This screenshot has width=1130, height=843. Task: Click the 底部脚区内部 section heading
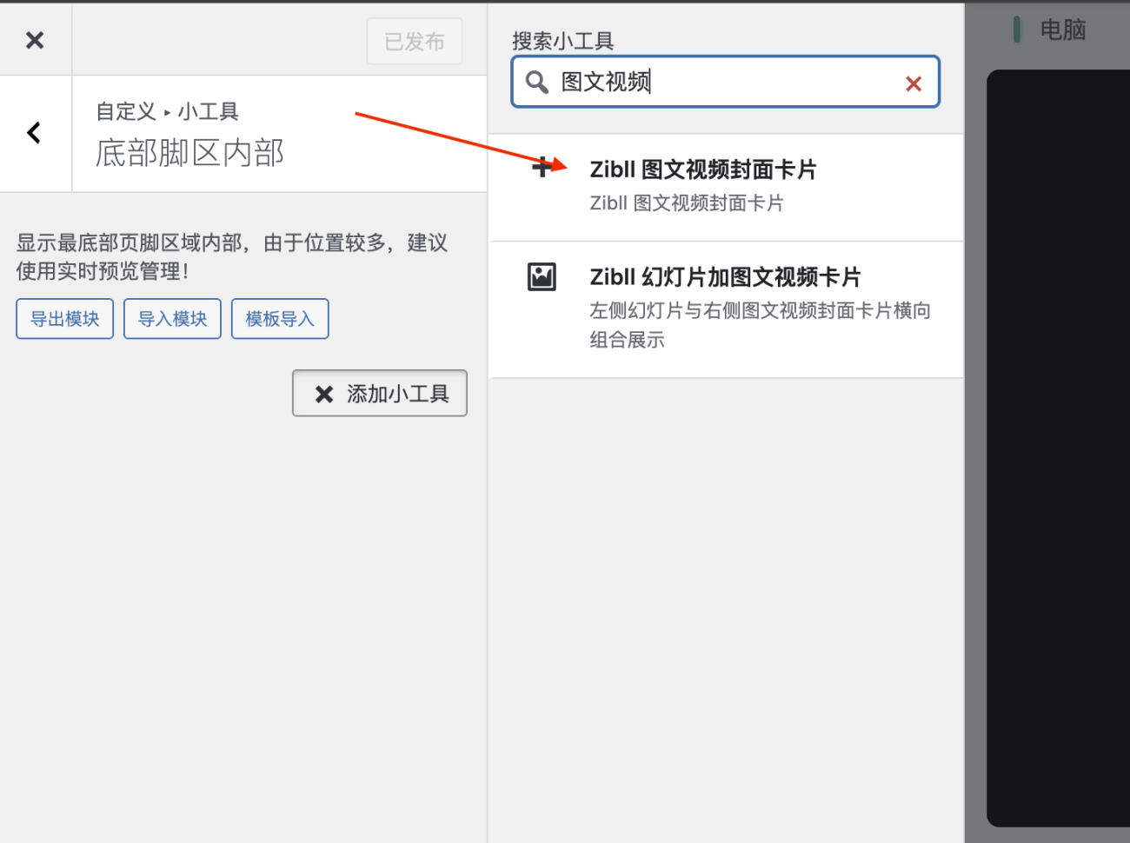tap(190, 153)
